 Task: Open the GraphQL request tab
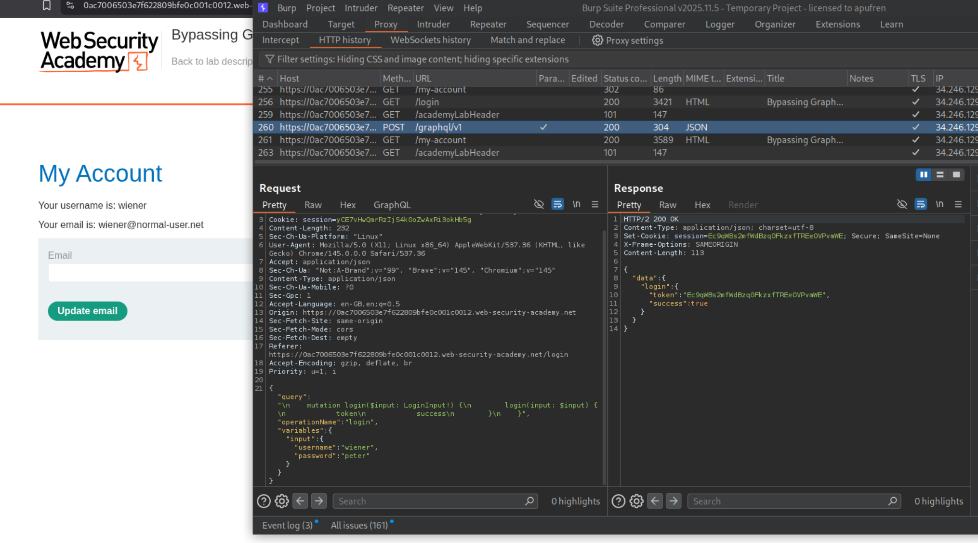pyautogui.click(x=392, y=205)
